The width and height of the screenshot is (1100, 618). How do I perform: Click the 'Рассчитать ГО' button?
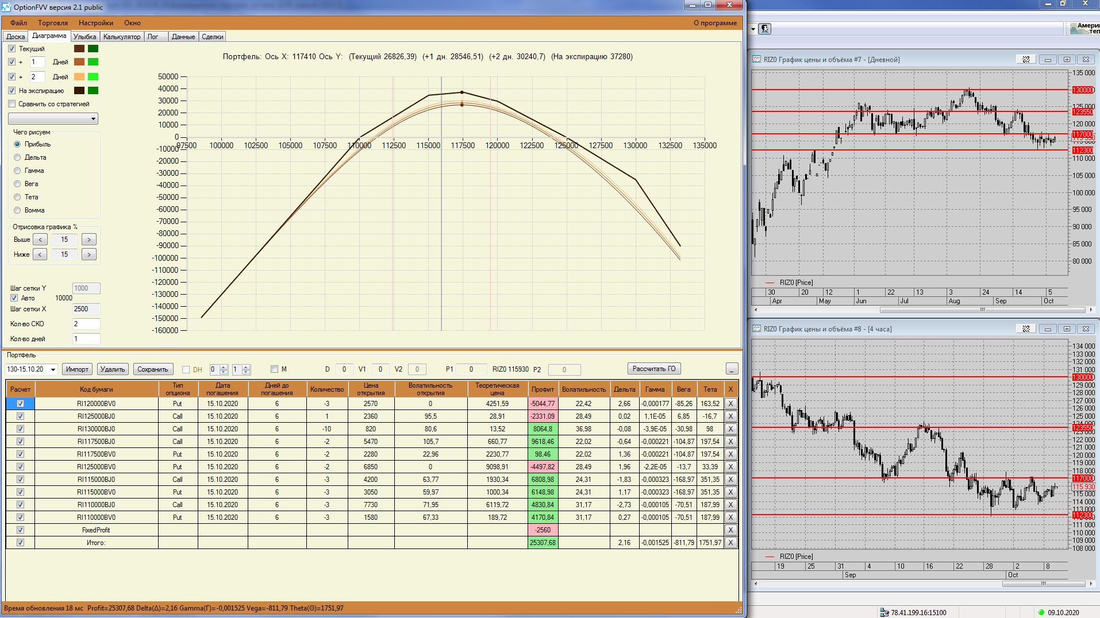pyautogui.click(x=653, y=369)
